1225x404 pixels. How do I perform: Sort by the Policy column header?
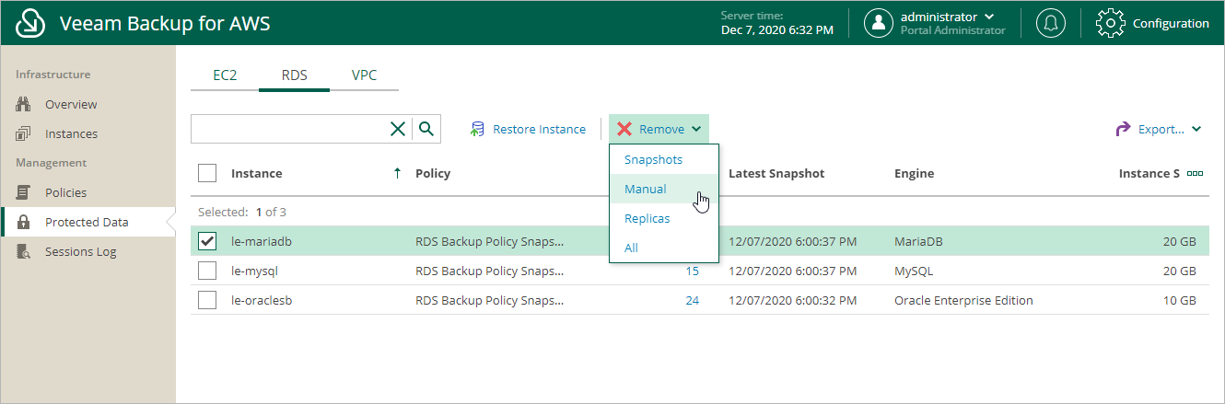(x=433, y=173)
